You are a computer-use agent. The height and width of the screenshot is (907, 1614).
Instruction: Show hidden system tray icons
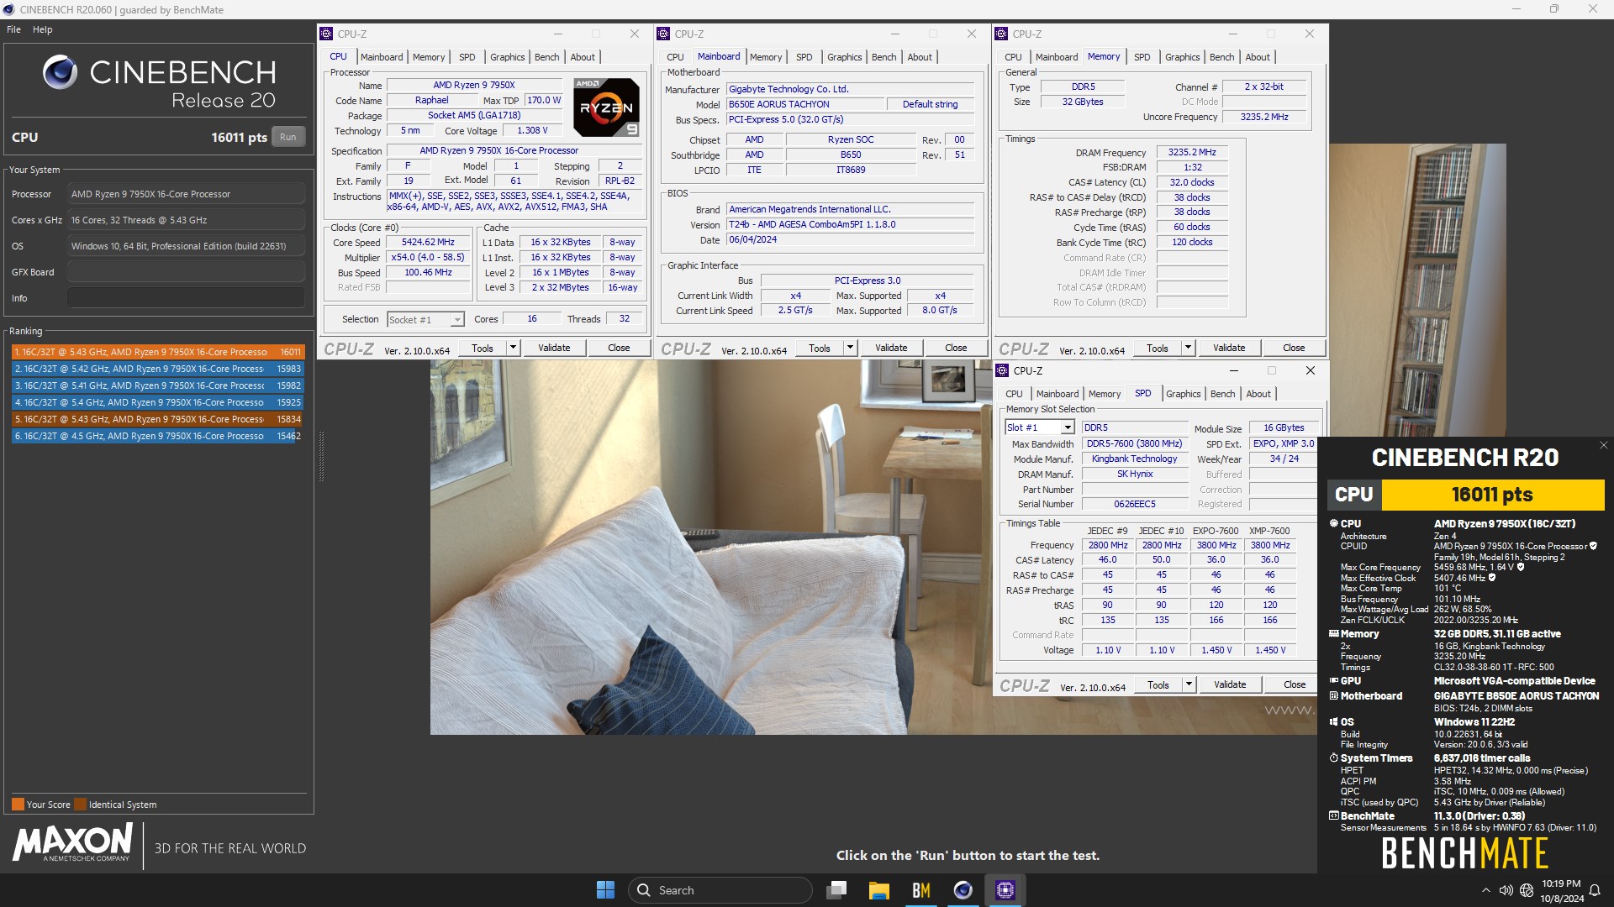[1485, 890]
